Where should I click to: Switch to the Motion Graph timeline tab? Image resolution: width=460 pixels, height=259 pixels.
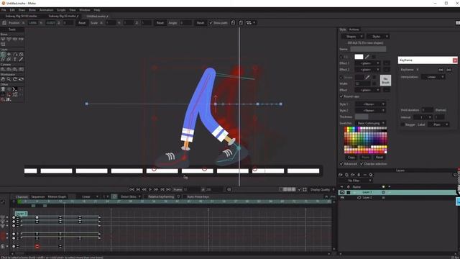(57, 196)
